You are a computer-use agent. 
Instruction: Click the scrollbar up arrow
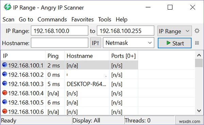click(199, 55)
